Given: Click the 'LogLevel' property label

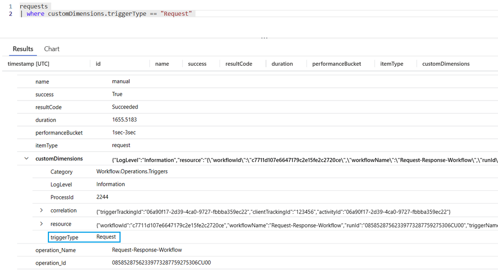Looking at the screenshot, I should (61, 184).
